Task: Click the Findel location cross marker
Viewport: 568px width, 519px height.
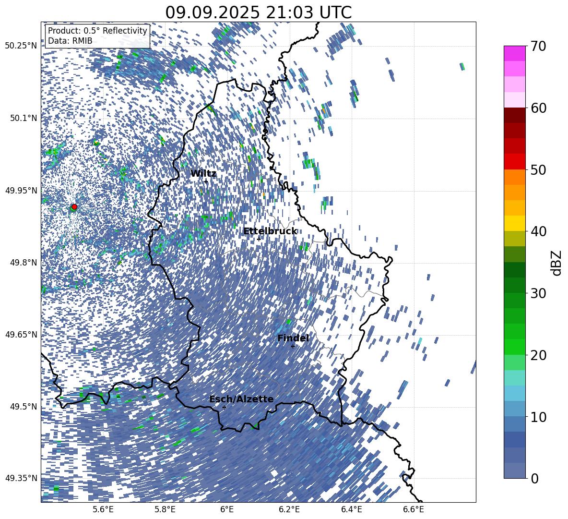Action: click(x=293, y=347)
